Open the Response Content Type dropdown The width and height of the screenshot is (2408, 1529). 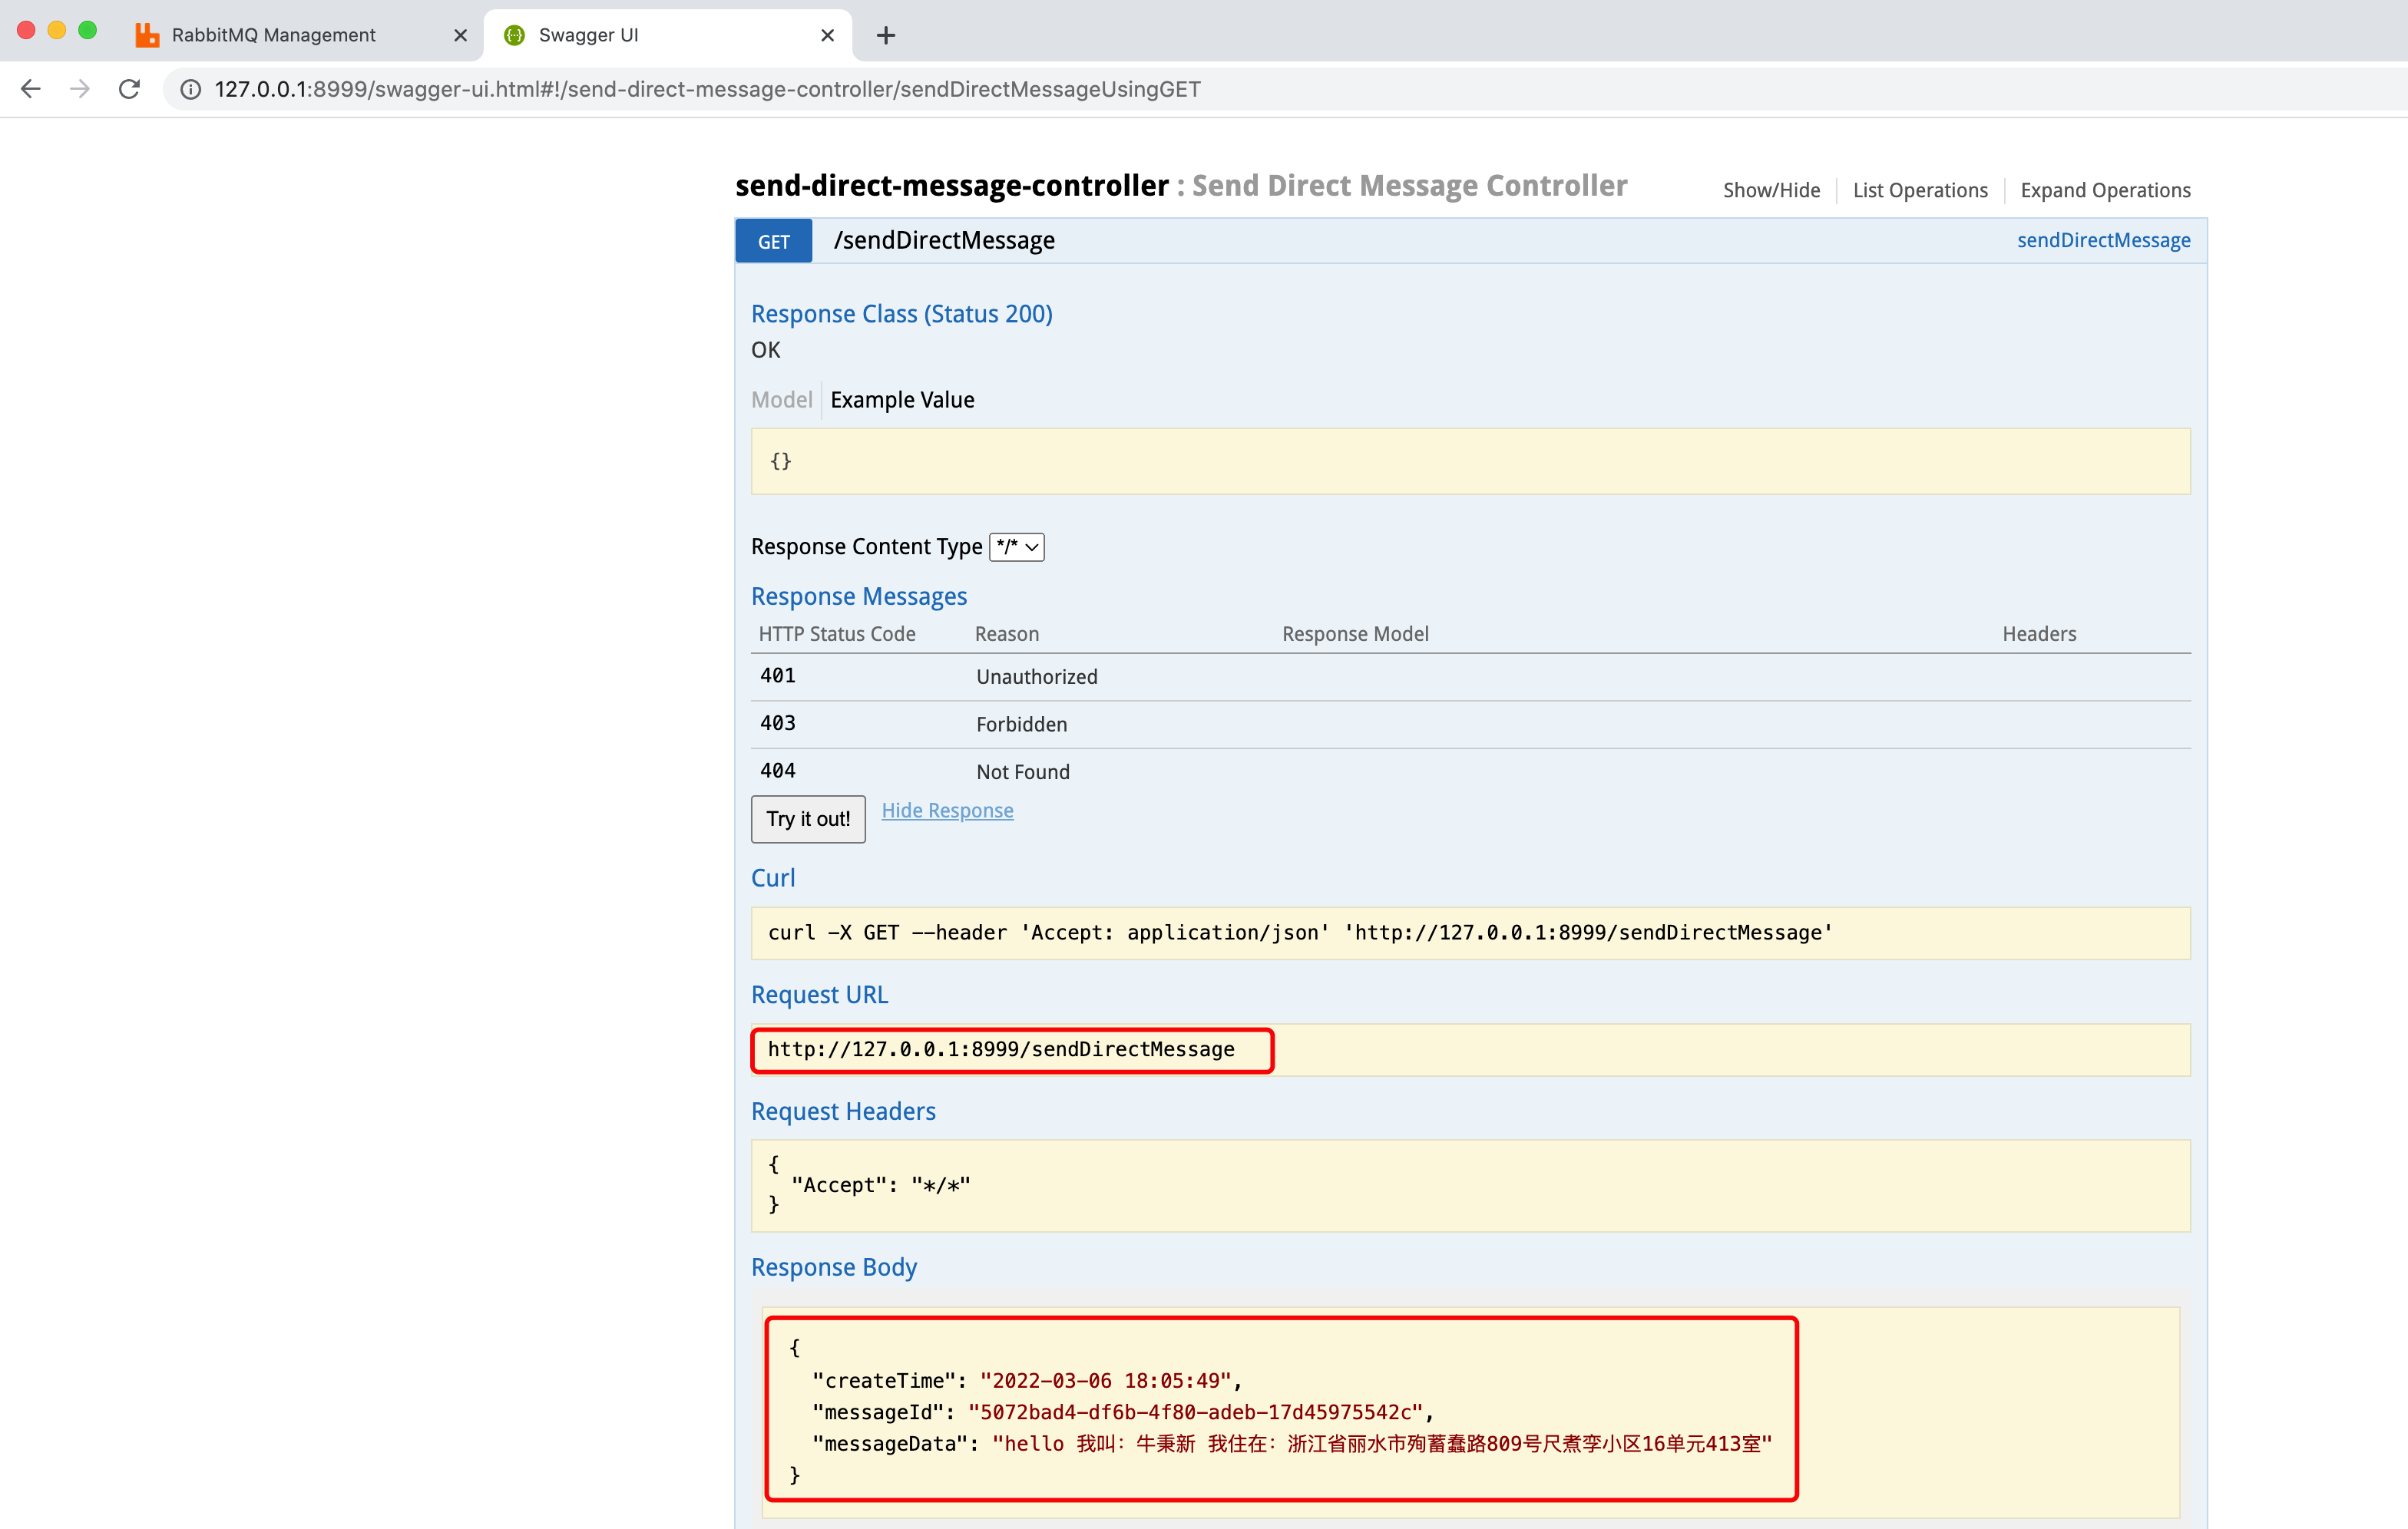pos(1017,547)
